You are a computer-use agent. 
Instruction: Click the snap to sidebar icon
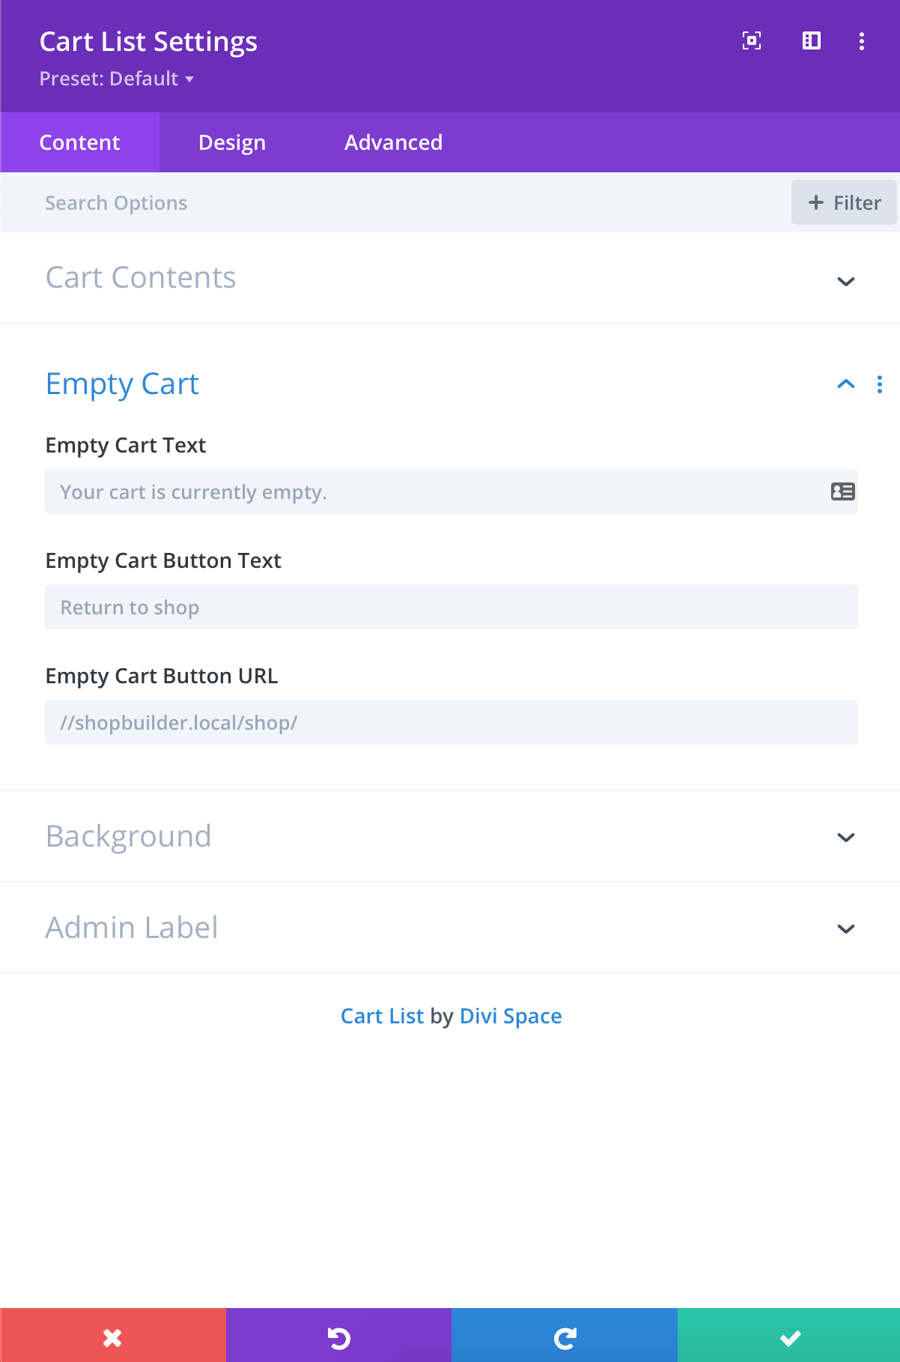(812, 41)
